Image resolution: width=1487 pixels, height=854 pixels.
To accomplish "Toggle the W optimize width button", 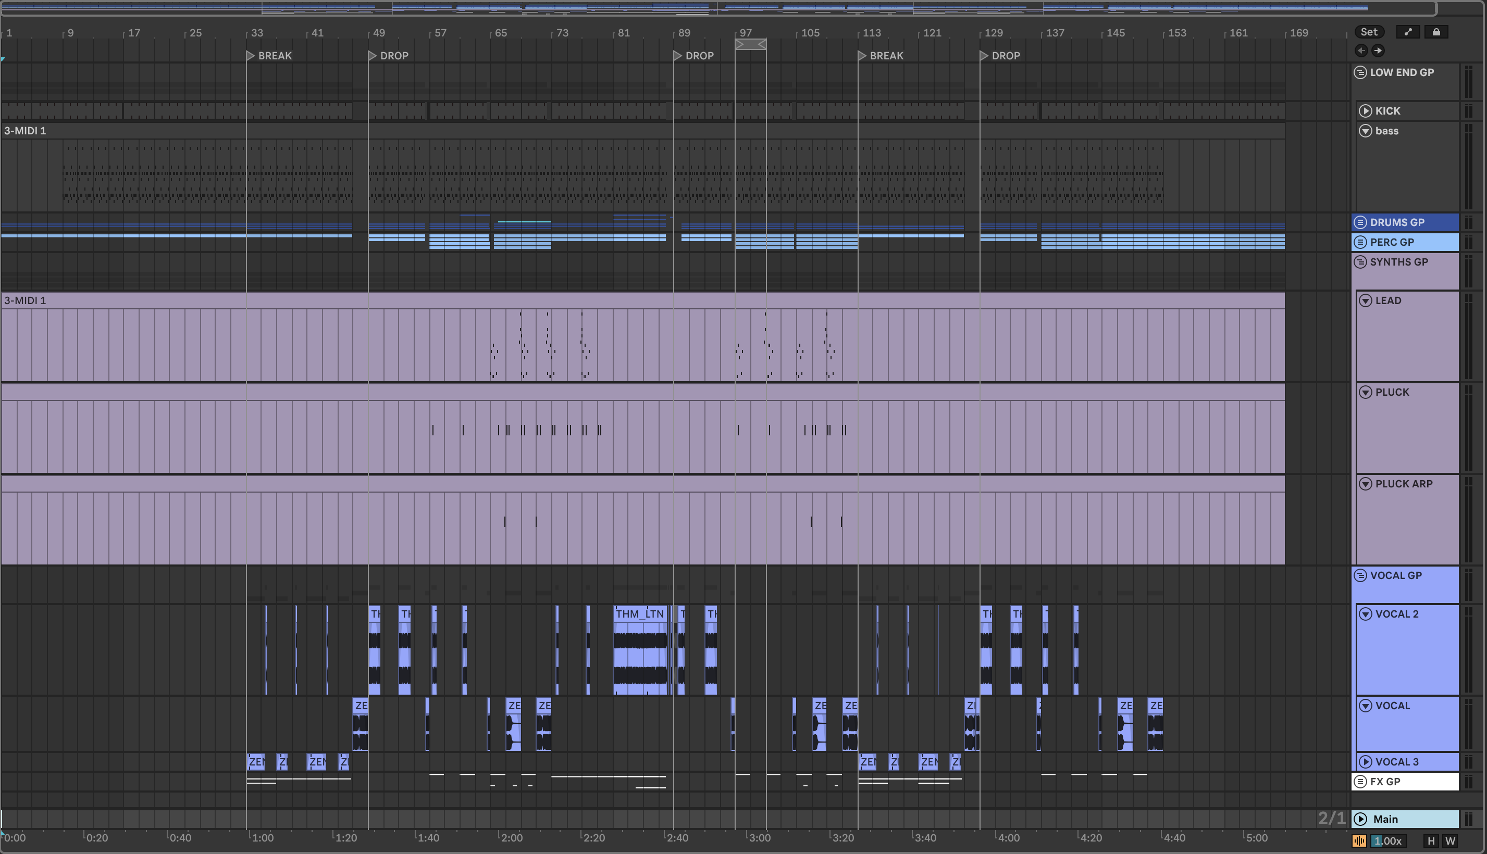I will coord(1449,840).
